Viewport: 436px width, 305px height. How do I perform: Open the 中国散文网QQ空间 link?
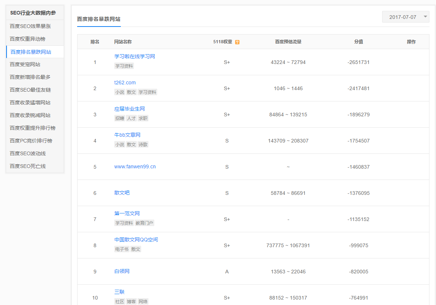pyautogui.click(x=136, y=240)
